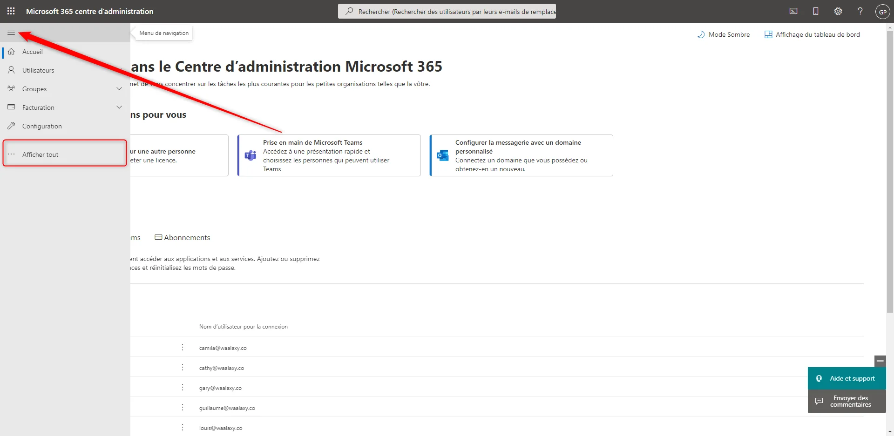Click the Groupes people icon
Image resolution: width=894 pixels, height=436 pixels.
tap(11, 88)
